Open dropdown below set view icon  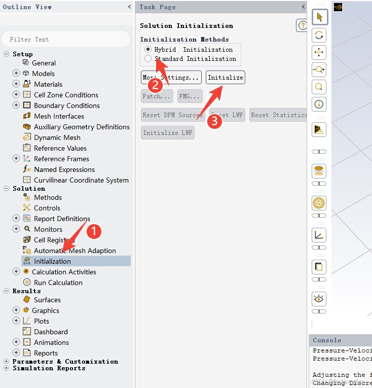pyautogui.click(x=319, y=184)
